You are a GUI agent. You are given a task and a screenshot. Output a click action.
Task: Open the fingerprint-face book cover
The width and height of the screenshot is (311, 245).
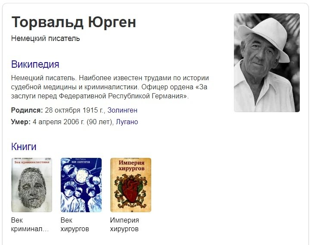(31, 185)
